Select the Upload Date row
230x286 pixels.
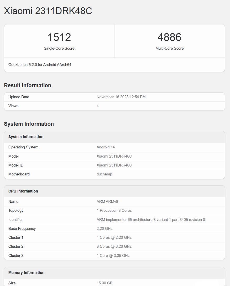click(x=114, y=97)
